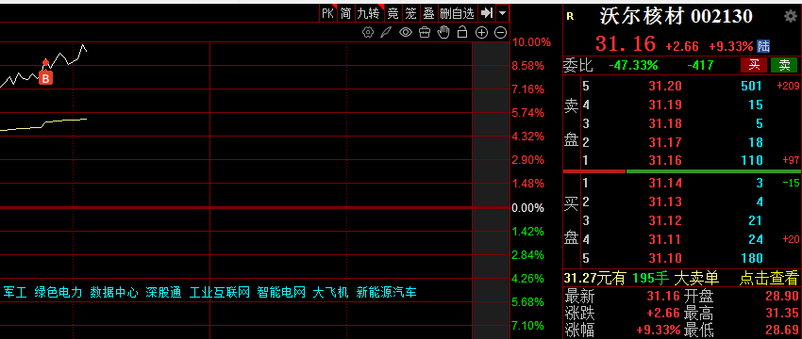Open the toolbox briefcase icon
Screen dimensions: 802x339
pos(424,33)
